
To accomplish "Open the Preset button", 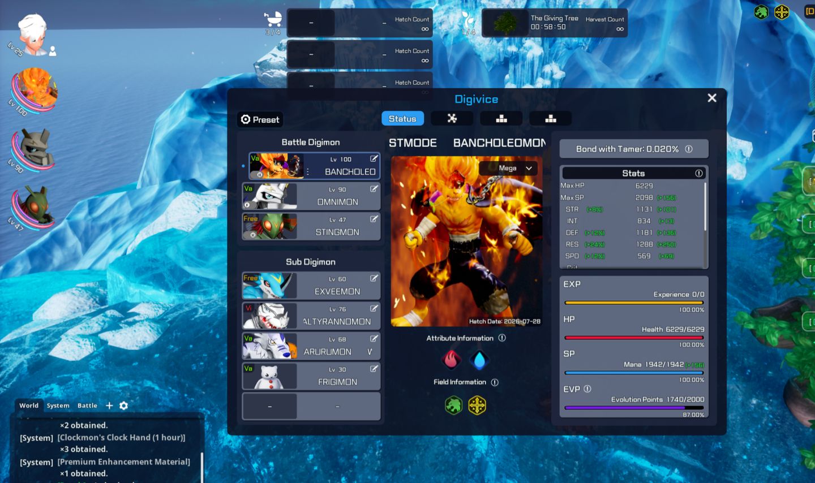I will [x=260, y=119].
